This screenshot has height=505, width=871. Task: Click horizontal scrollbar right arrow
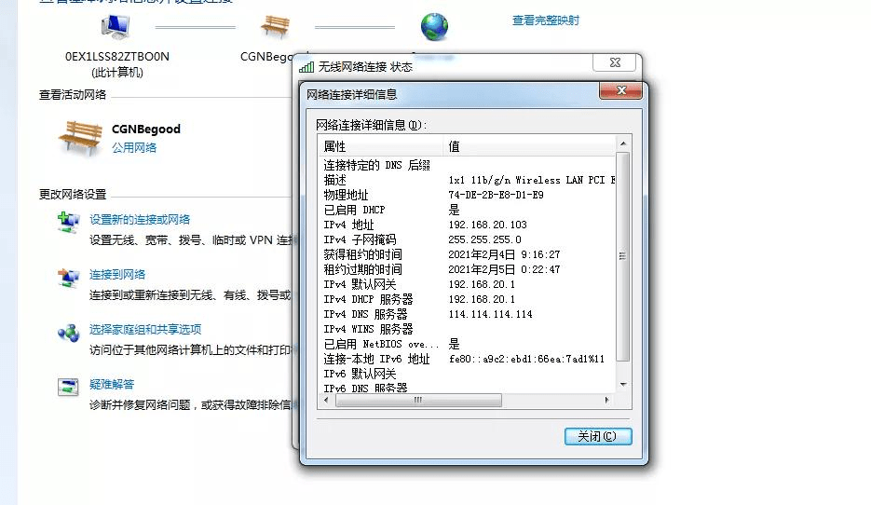(x=607, y=400)
